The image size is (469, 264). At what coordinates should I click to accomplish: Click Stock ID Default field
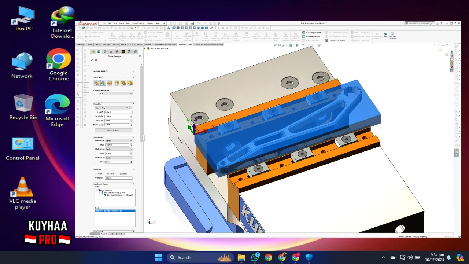tap(118, 112)
